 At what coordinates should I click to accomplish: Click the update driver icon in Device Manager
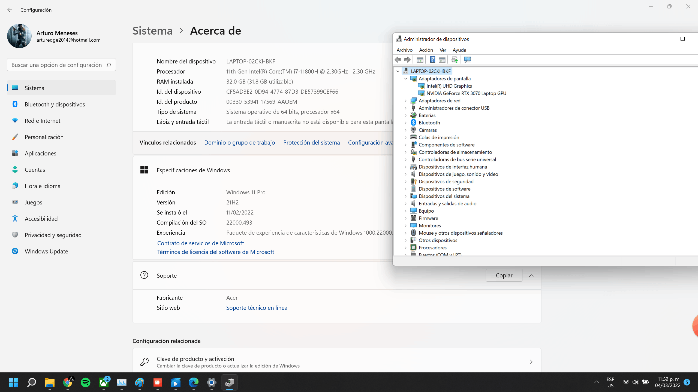click(x=455, y=59)
